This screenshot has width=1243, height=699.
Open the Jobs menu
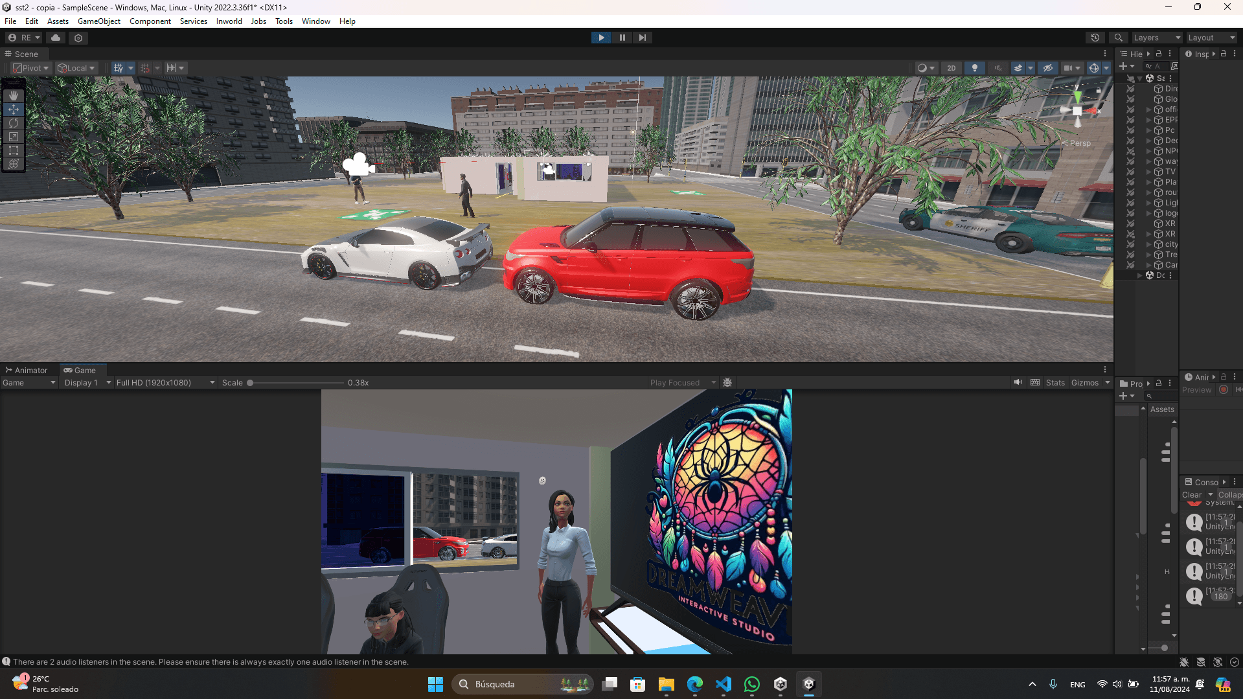pyautogui.click(x=258, y=21)
